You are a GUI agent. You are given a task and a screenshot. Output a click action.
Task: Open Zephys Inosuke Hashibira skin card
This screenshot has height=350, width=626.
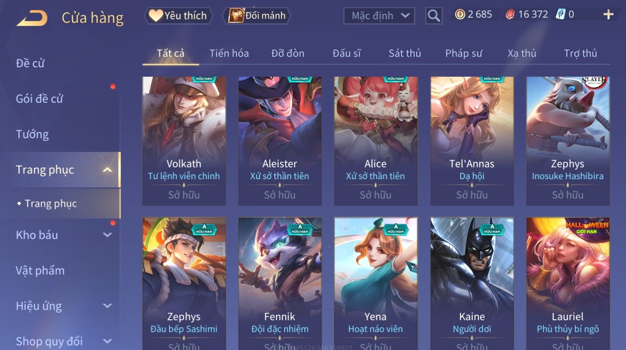[x=568, y=141]
